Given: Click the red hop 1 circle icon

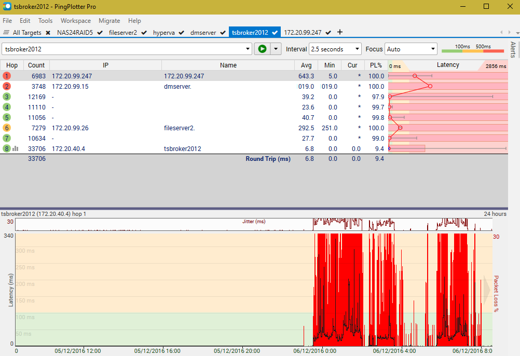Looking at the screenshot, I should 7,76.
